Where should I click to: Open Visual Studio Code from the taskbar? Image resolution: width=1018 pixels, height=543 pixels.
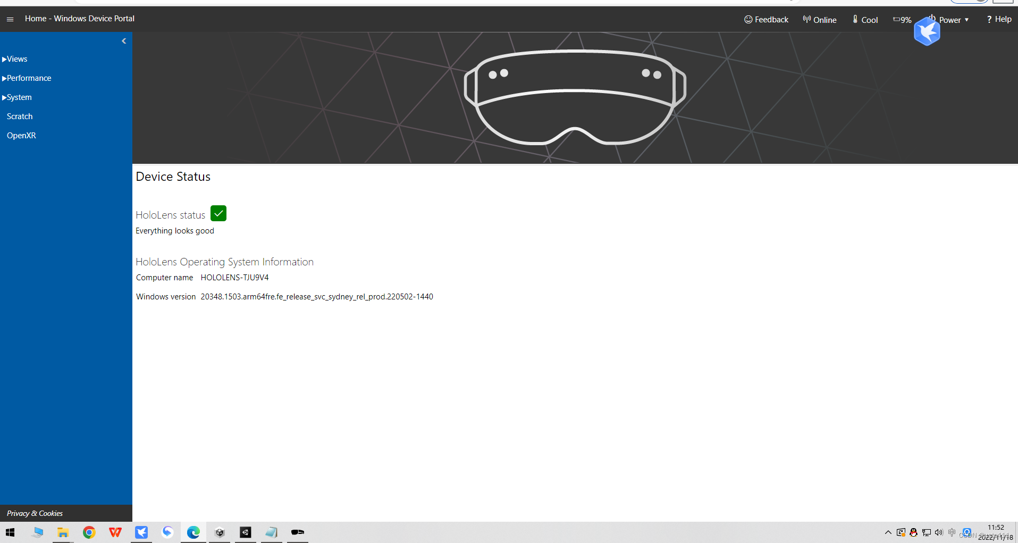pos(245,532)
